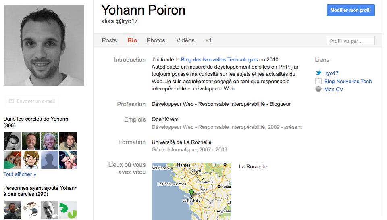
Task: Click the Twitter bird icon beside lryo17
Action: [318, 73]
